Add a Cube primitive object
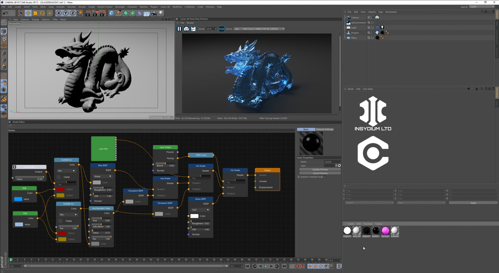The height and width of the screenshot is (273, 499). (111, 13)
